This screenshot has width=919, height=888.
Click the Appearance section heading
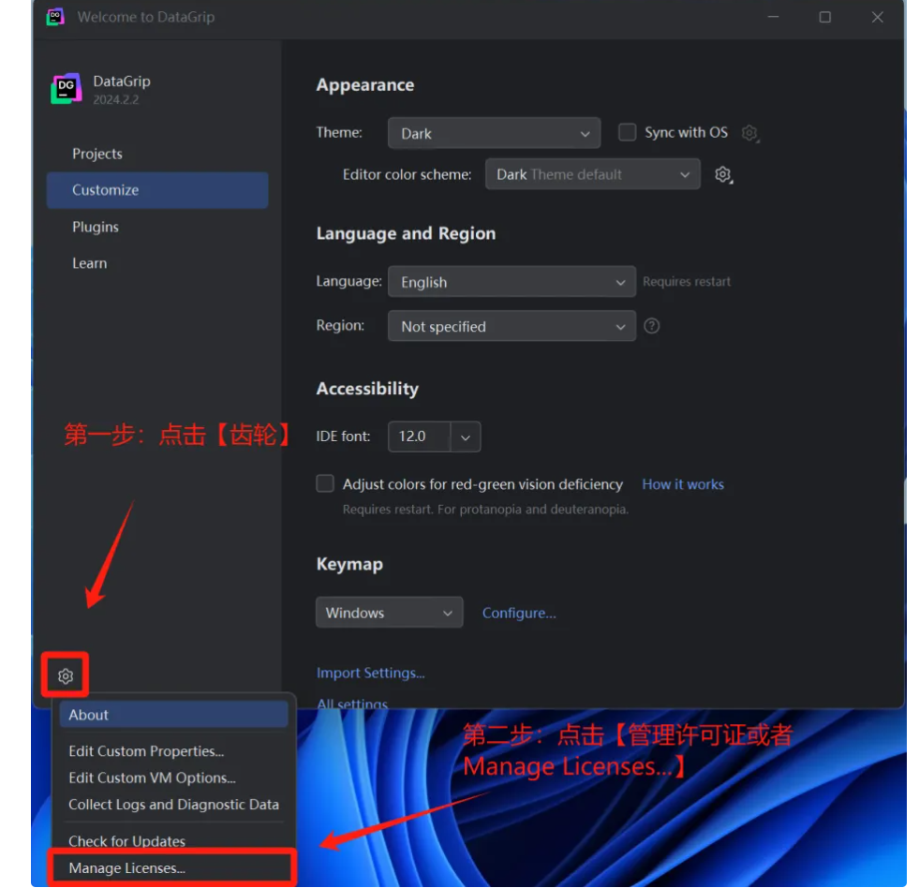[x=365, y=85]
